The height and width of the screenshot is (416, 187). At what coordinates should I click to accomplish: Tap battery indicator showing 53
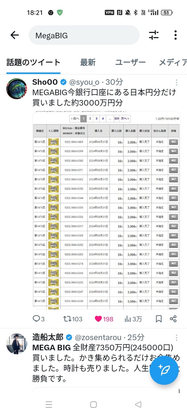click(x=166, y=12)
